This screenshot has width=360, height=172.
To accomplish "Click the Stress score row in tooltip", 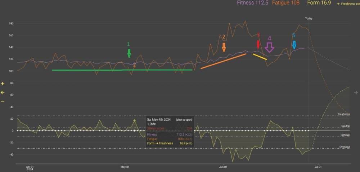I will 169,128.
